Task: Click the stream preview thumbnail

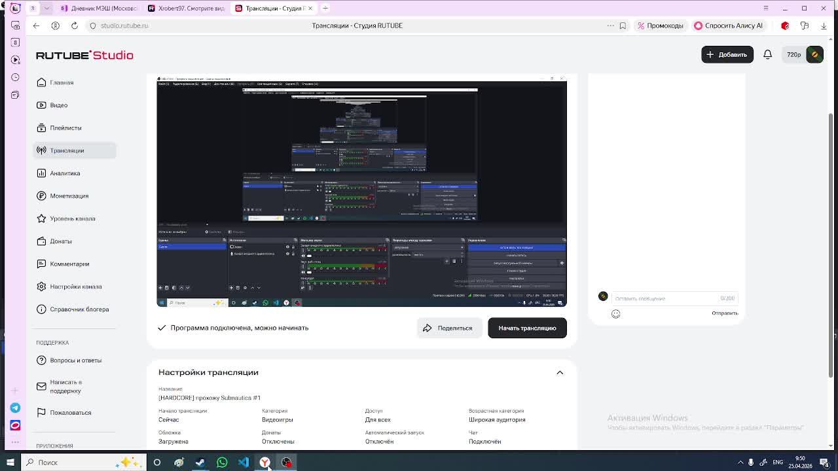Action: [x=361, y=191]
